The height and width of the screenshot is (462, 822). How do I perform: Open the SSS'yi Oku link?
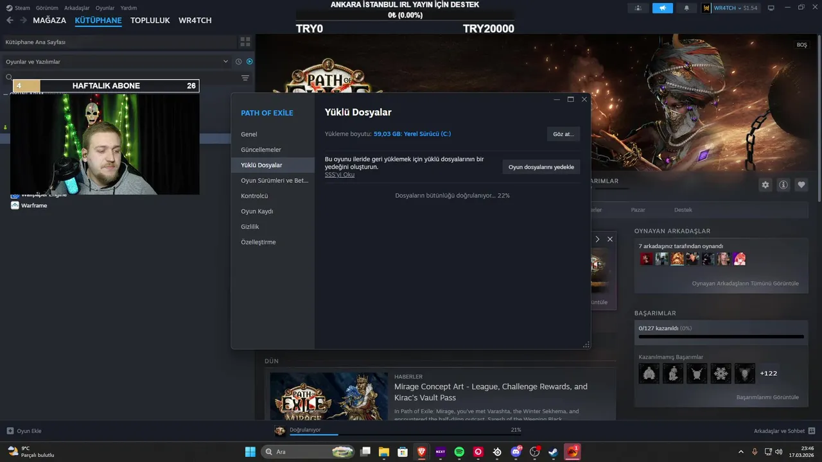[340, 175]
